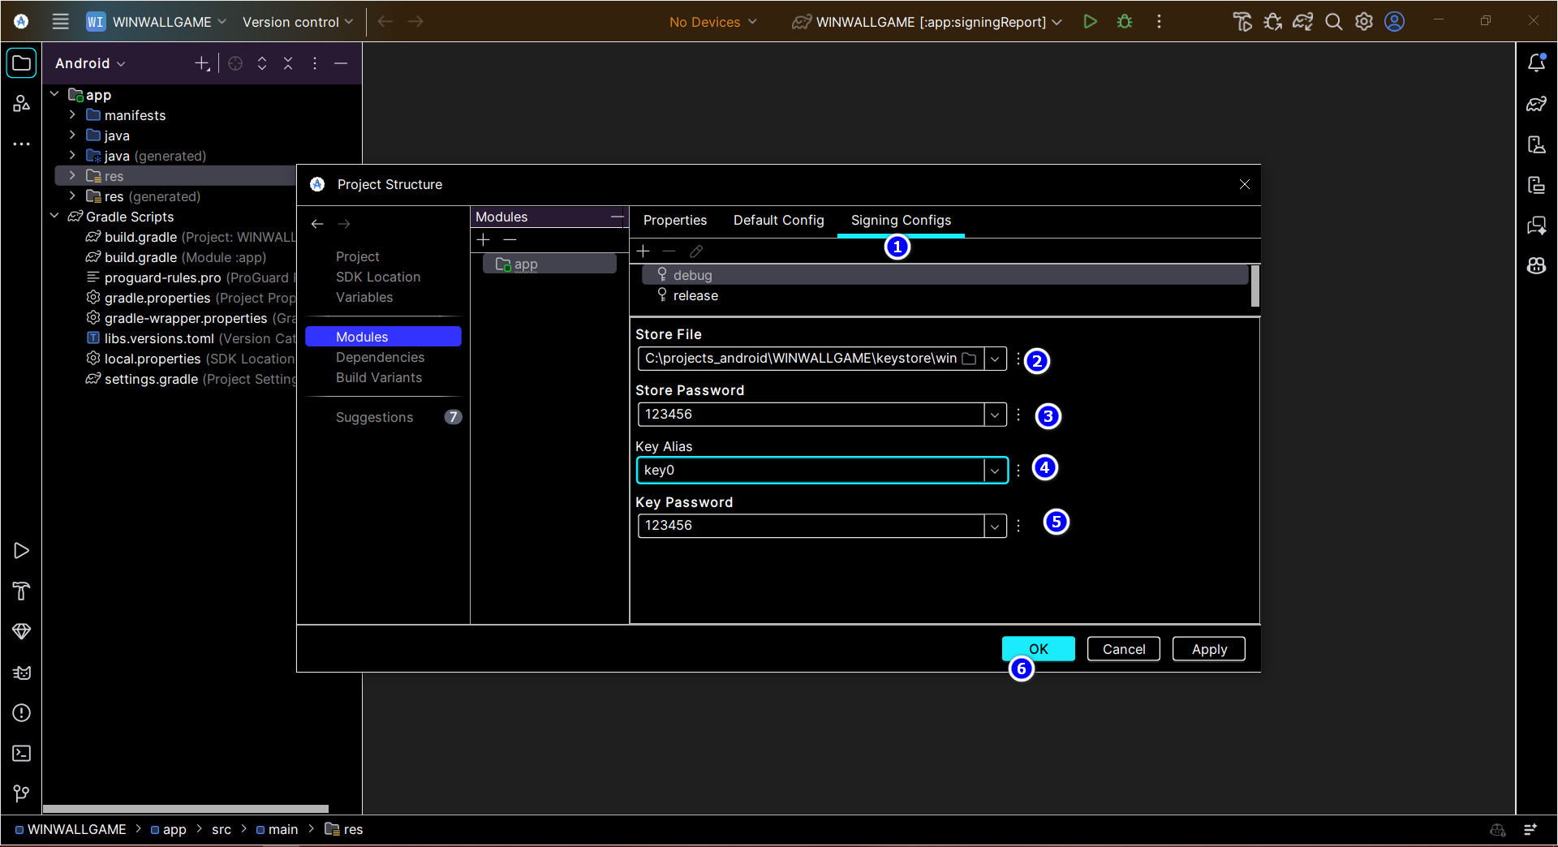Click inside the Store File path field
Viewport: 1558px width, 847px height.
(x=799, y=358)
